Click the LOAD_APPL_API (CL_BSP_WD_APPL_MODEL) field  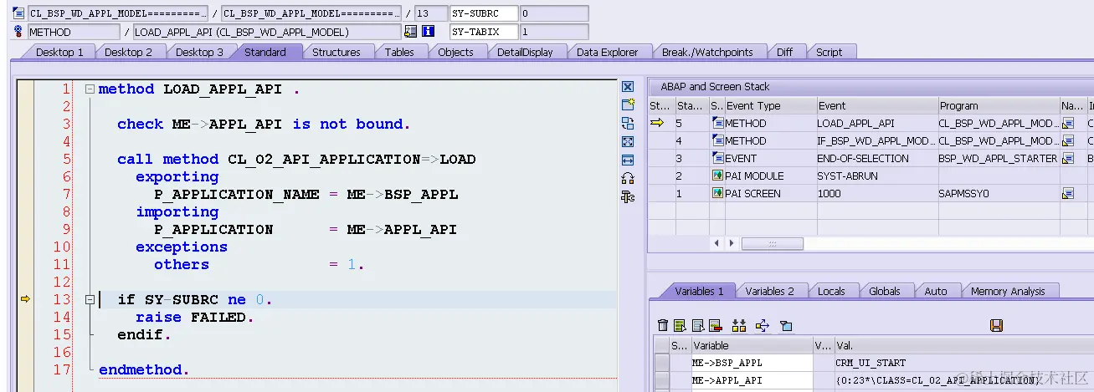(x=266, y=32)
